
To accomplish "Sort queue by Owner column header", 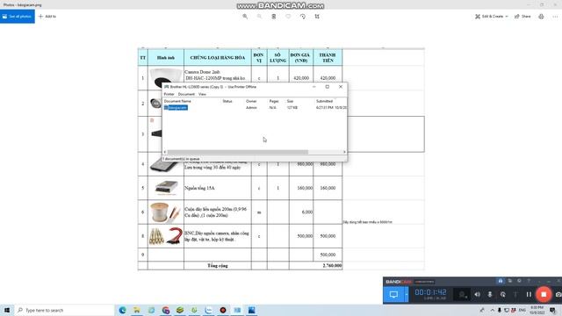I will (x=251, y=102).
